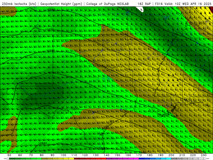Click the dark gray swatch right of 200
Viewport: 213px width, 160px height.
(x=174, y=158)
